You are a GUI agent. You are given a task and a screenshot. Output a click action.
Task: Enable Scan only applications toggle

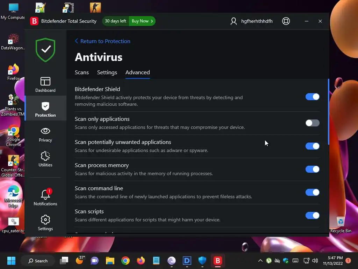click(x=312, y=123)
